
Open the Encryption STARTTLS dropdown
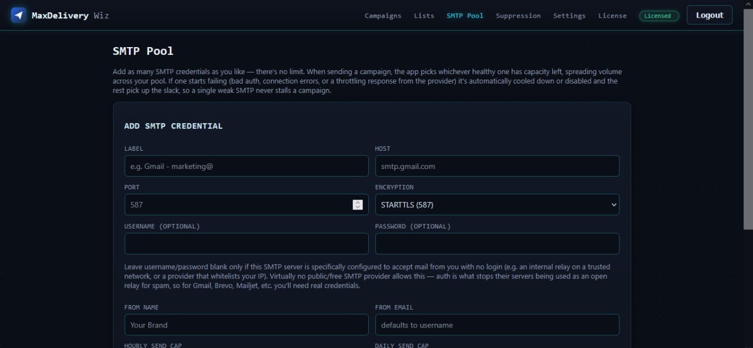point(497,205)
